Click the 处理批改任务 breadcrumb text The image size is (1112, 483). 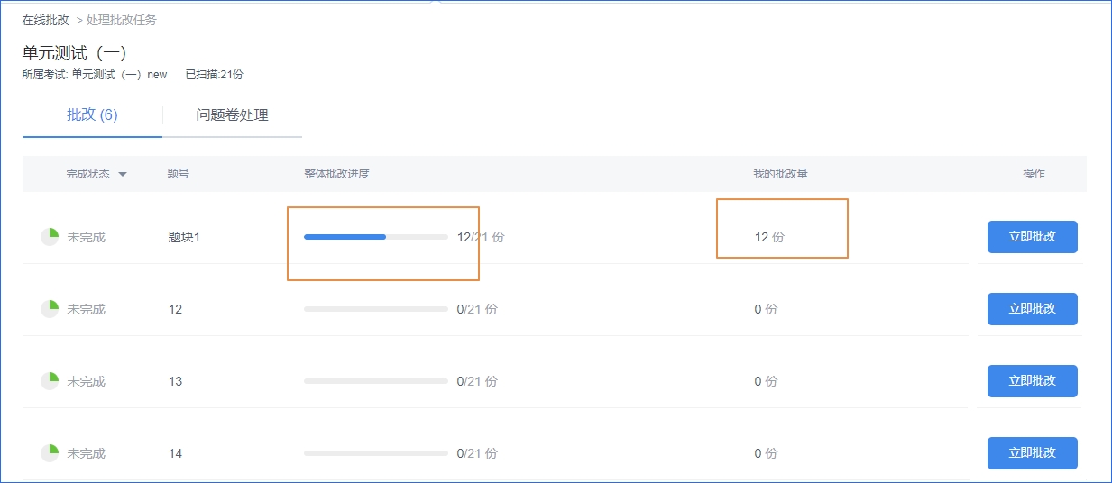[x=121, y=20]
